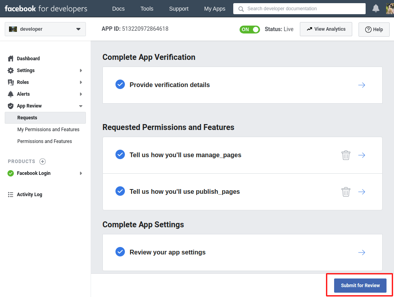Open the user profile avatar

(x=390, y=9)
